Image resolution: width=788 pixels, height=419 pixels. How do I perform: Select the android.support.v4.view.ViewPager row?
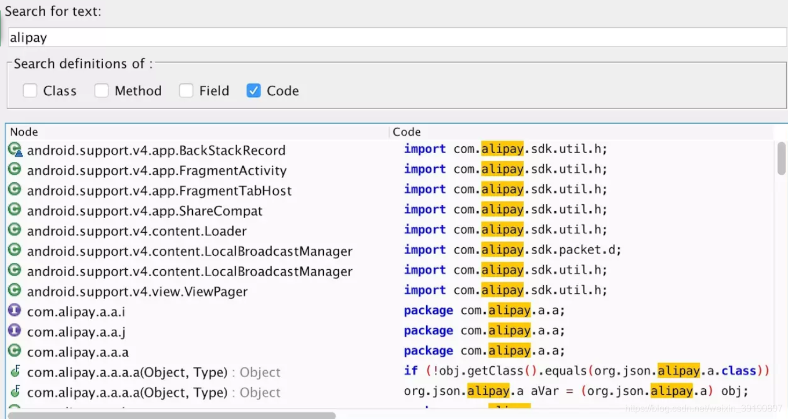[391, 291]
